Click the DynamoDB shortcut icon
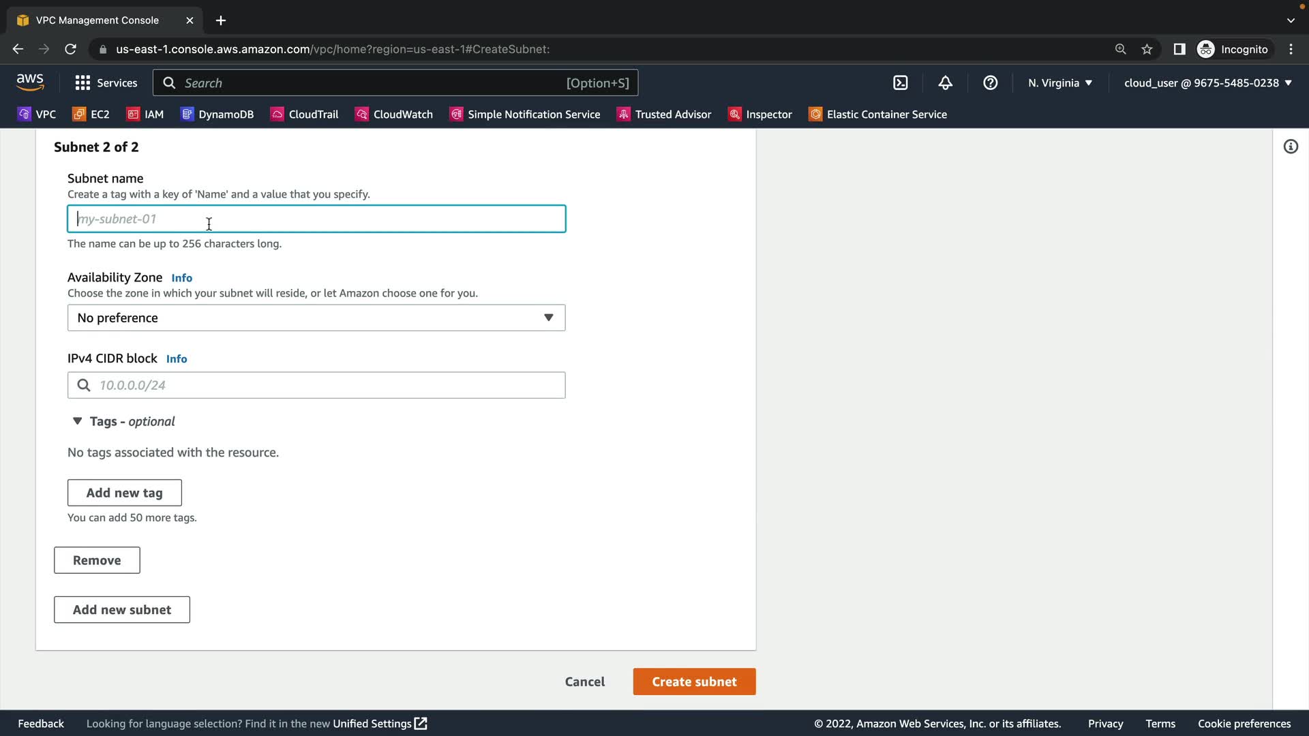Viewport: 1309px width, 736px height. click(x=187, y=114)
